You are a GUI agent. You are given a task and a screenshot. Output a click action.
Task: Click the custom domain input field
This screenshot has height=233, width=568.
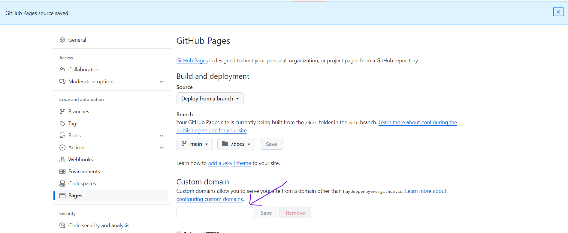[215, 213]
